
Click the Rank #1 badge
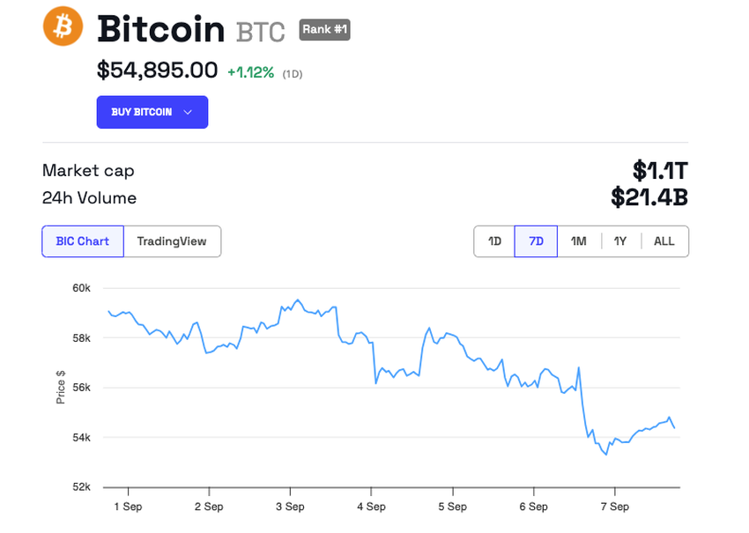coord(325,30)
